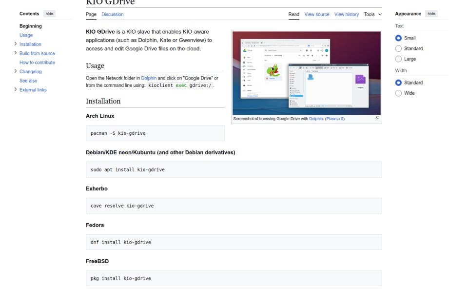Image resolution: width=468 pixels, height=293 pixels.
Task: Go to How to contribute section
Action: [37, 63]
